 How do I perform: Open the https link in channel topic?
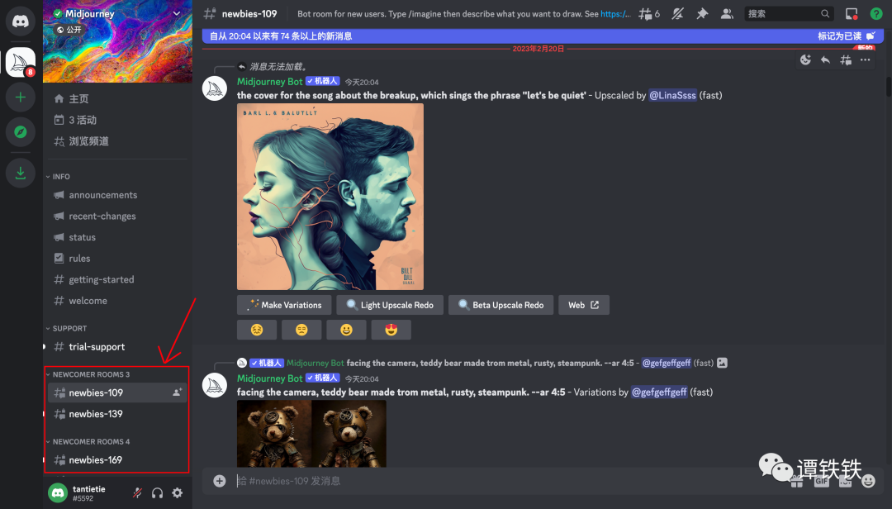pos(615,14)
